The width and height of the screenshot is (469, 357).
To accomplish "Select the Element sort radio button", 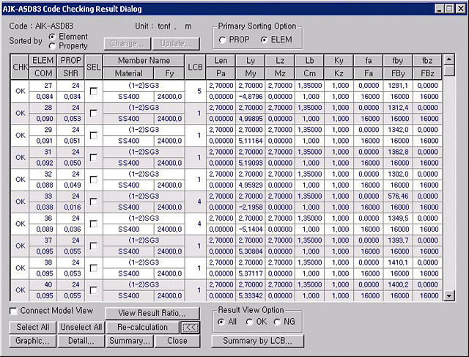I will click(52, 37).
